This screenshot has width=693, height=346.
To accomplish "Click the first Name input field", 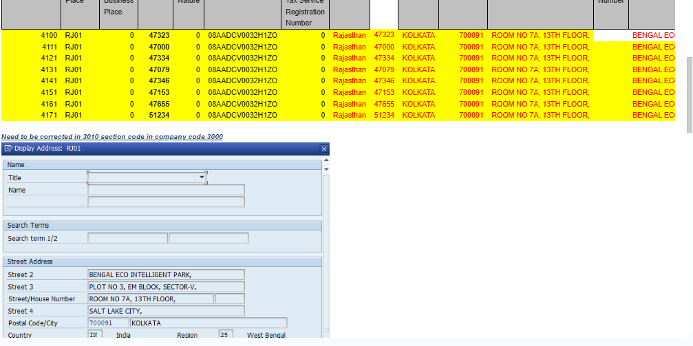I will (x=166, y=190).
